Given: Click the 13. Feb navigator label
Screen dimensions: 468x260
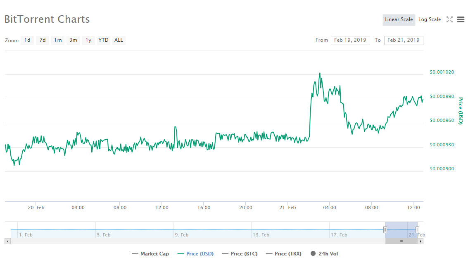Looking at the screenshot, I should coord(261,235).
